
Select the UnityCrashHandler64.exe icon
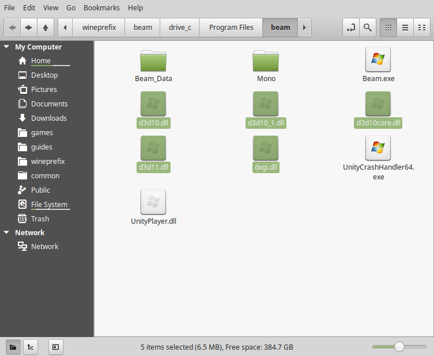coord(378,148)
